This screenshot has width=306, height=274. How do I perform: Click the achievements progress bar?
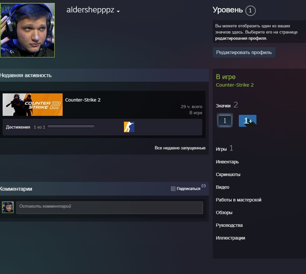pos(71,127)
